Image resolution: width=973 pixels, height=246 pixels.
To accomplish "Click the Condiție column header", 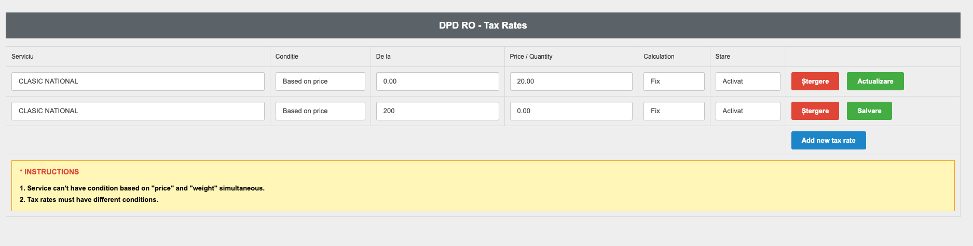I will click(287, 57).
